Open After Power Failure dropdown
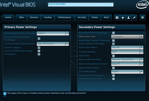Image resolution: width=149 pixels, height=101 pixels. pyautogui.click(x=127, y=48)
